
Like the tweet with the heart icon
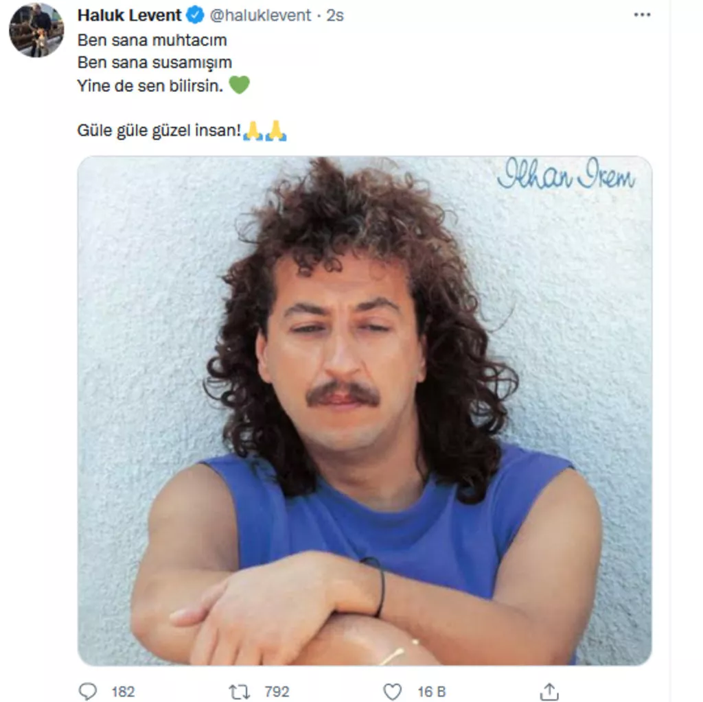pos(392,691)
